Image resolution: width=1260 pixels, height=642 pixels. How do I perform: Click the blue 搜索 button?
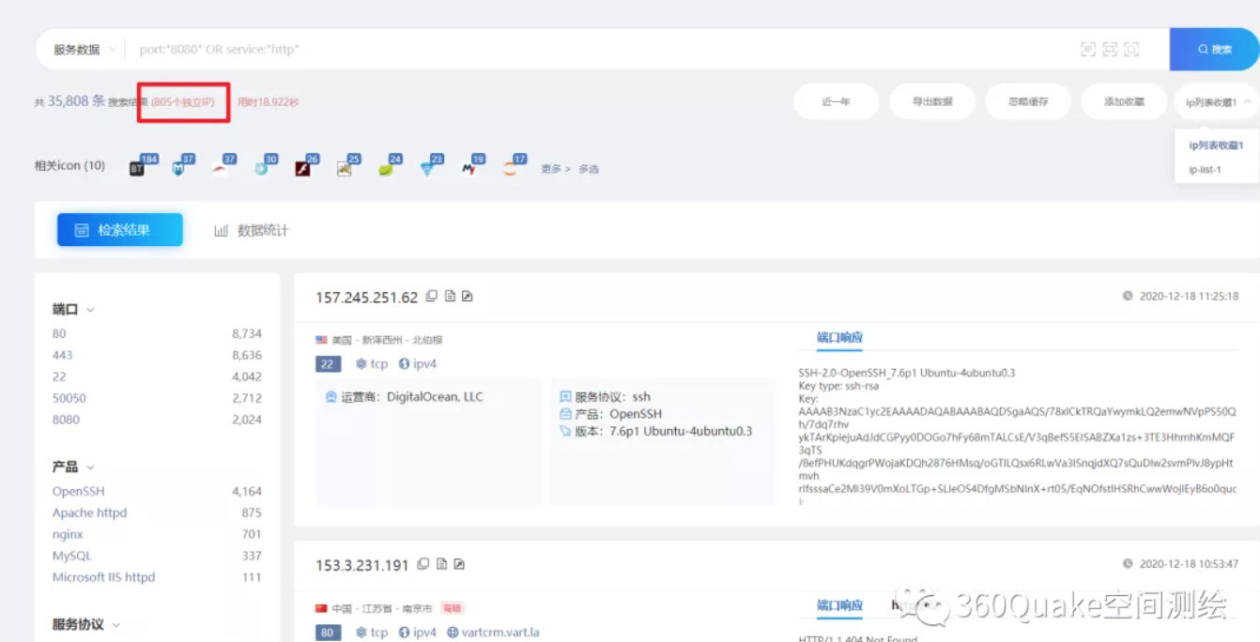(1214, 50)
